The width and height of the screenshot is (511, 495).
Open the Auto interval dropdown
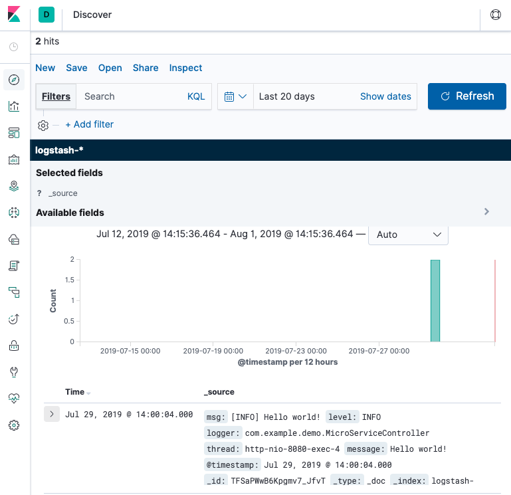point(408,235)
